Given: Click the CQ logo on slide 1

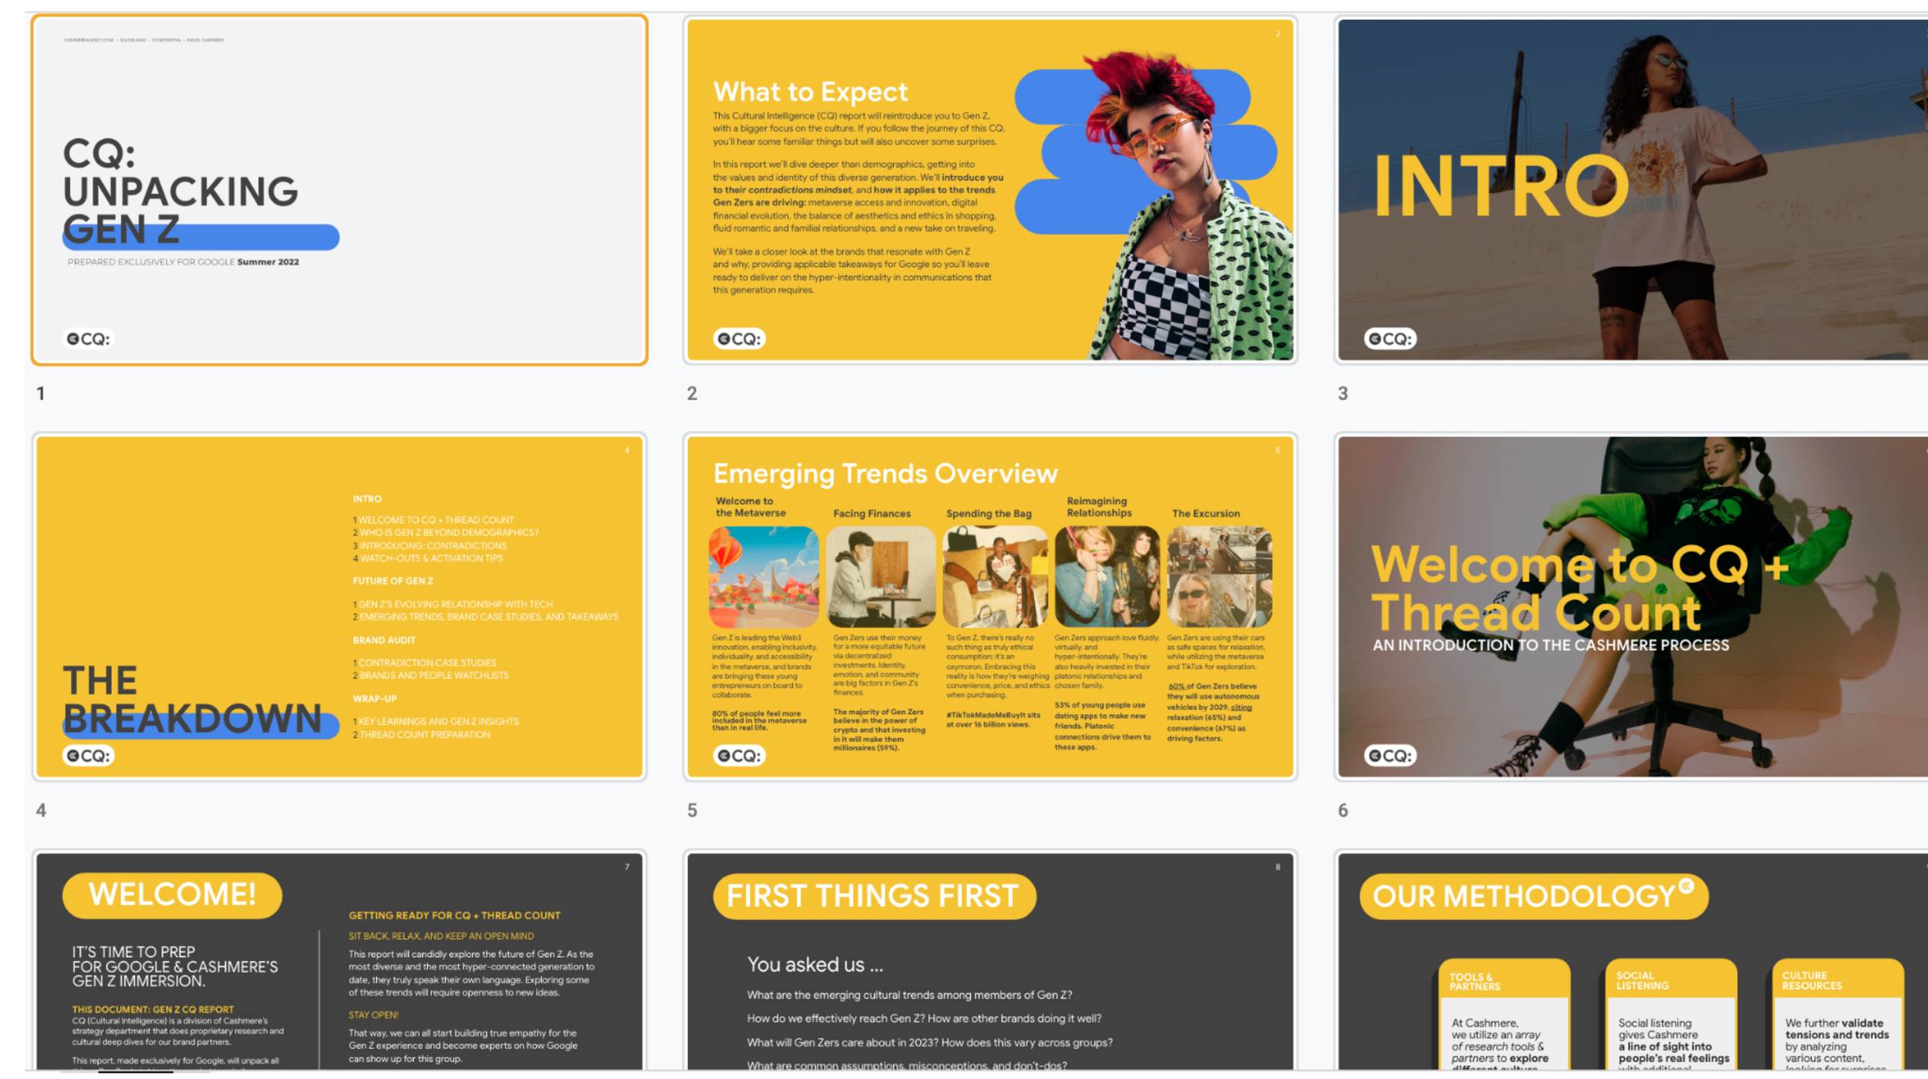Looking at the screenshot, I should point(88,339).
